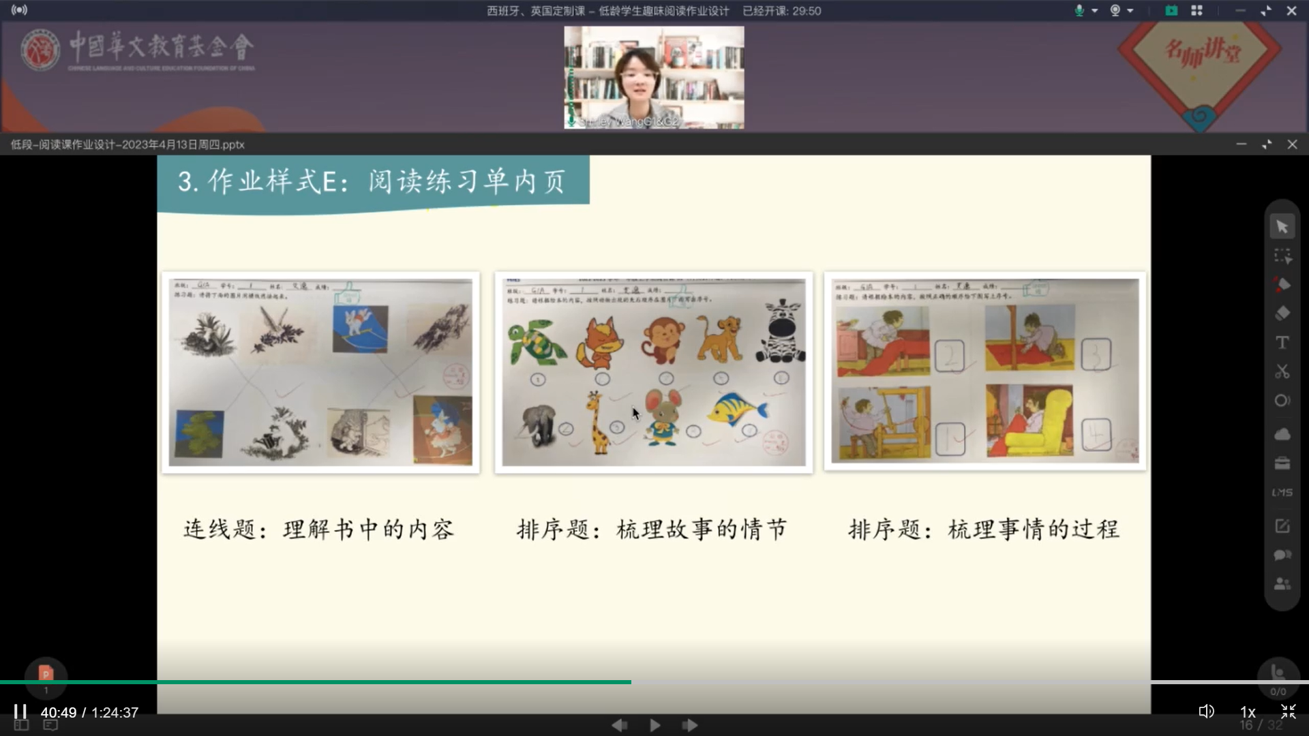Click the process ordering worksheet image
The width and height of the screenshot is (1309, 736).
(x=985, y=371)
